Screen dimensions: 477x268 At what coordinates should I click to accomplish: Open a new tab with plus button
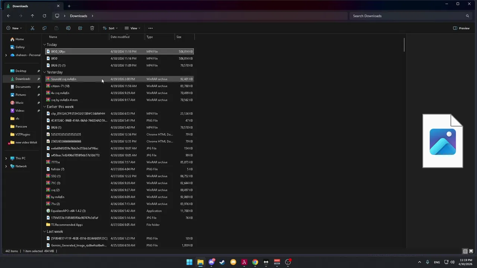[x=69, y=6]
